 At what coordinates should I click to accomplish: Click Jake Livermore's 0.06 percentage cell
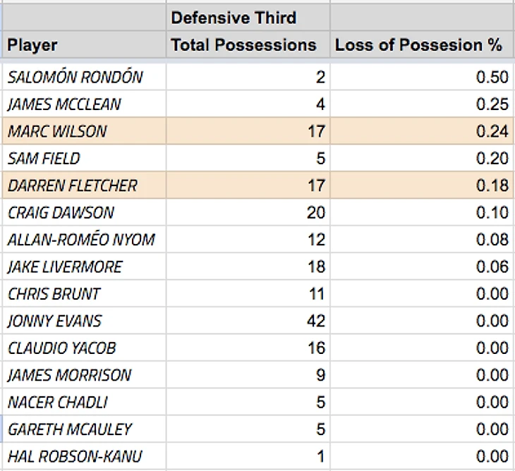coord(422,267)
